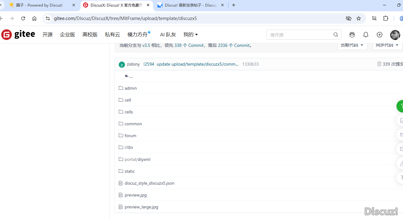Click the green help question-mark button
Screen dimensions: 403x219
[400, 106]
